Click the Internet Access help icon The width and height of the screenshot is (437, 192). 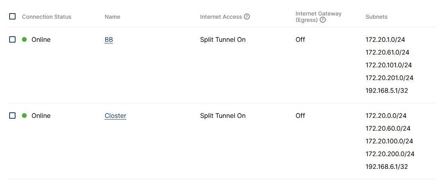click(247, 17)
